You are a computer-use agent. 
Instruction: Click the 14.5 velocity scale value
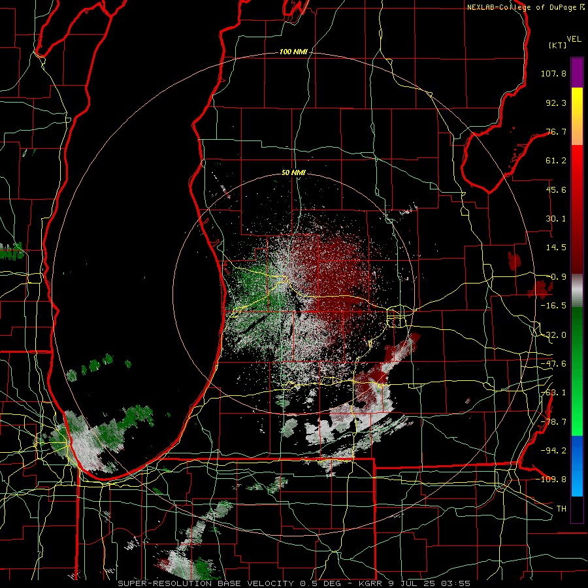coord(556,248)
